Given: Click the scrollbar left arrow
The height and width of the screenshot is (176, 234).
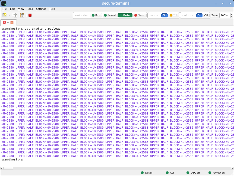Looking at the screenshot, I should [x=2, y=168].
